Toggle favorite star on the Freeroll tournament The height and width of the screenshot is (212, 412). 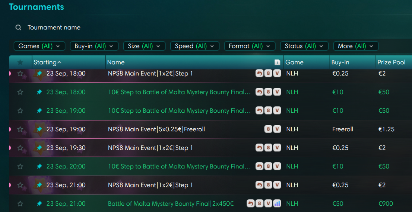[x=20, y=129]
